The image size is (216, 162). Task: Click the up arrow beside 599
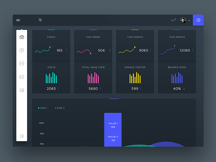pyautogui.click(x=140, y=89)
